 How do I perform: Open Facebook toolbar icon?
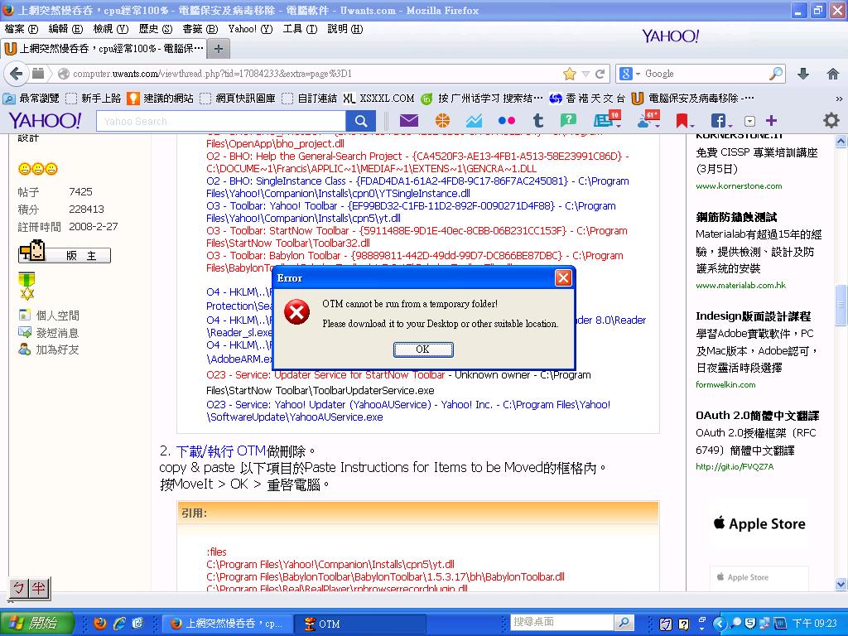720,121
